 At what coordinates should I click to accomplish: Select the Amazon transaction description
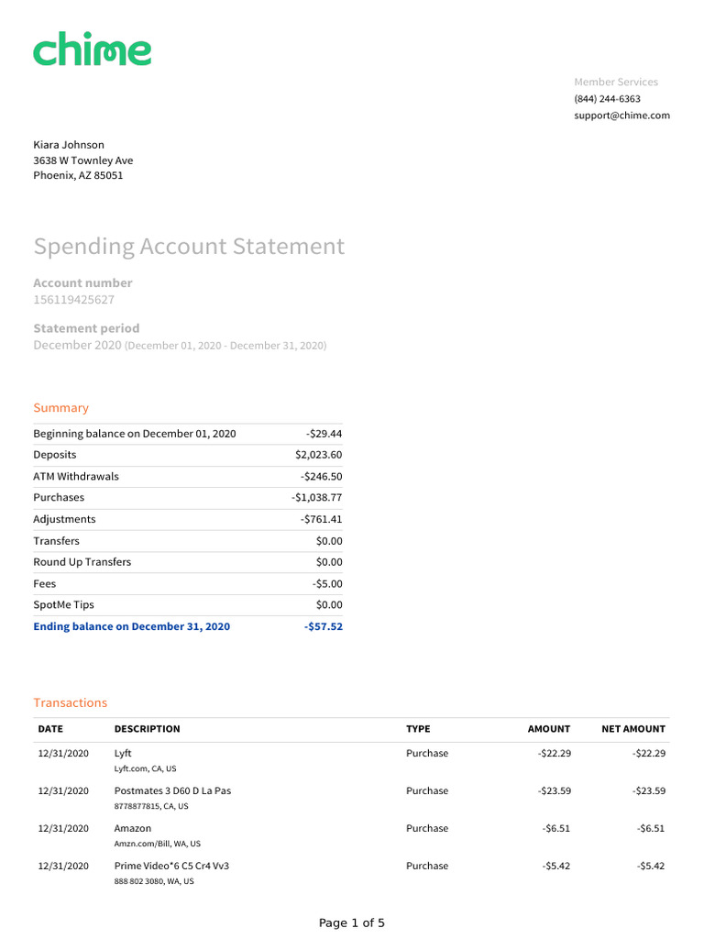tap(133, 829)
